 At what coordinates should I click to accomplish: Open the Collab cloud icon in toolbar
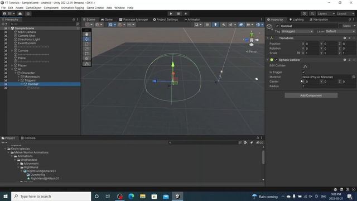[x=20, y=13]
